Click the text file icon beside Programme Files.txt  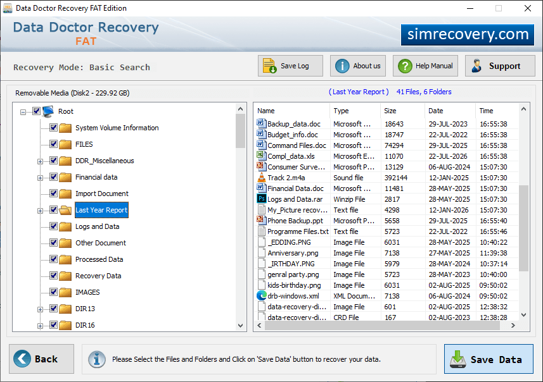coord(262,231)
